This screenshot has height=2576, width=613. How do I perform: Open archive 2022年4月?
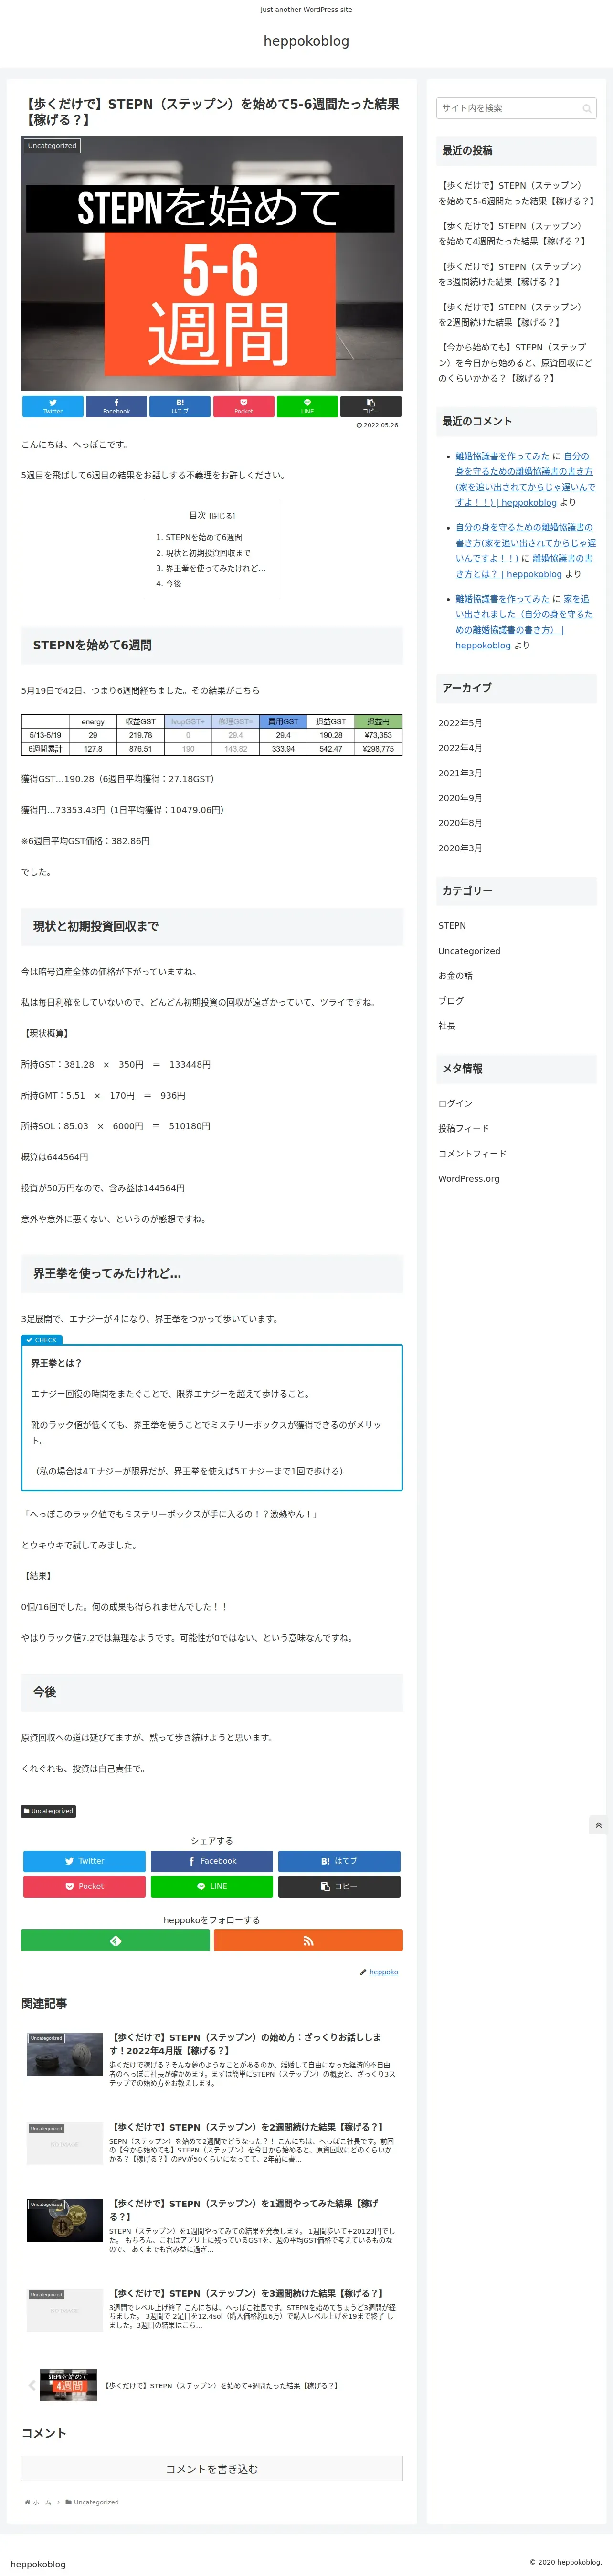pyautogui.click(x=460, y=748)
